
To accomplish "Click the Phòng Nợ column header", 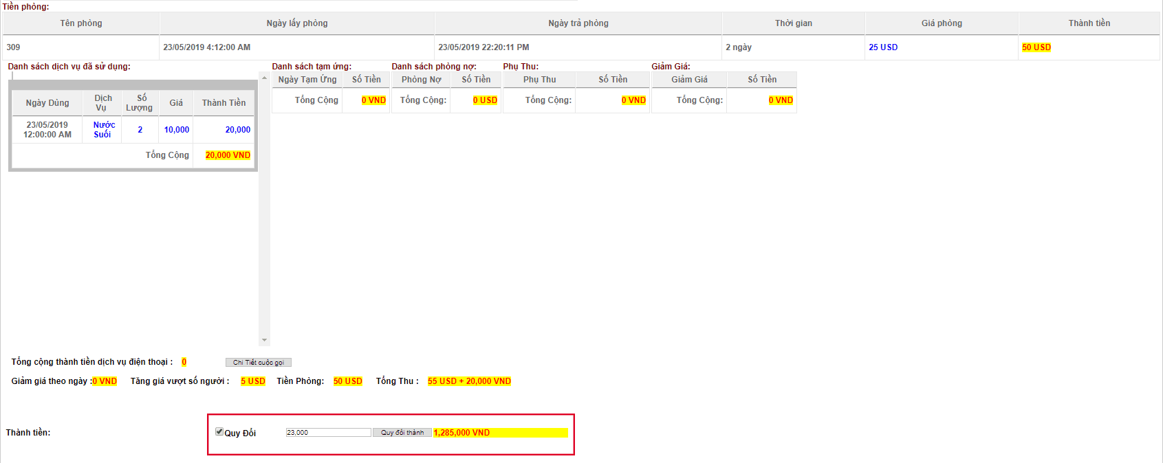I will click(x=422, y=80).
